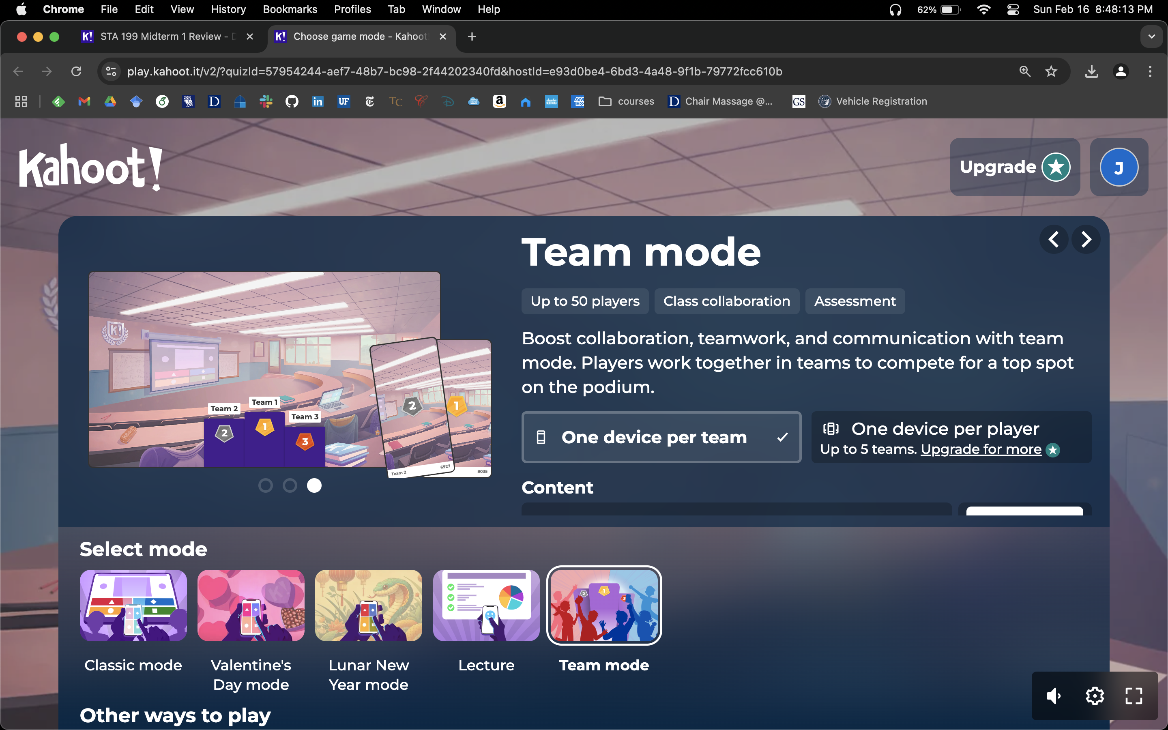Open the Amazon bookmark
The height and width of the screenshot is (730, 1168).
point(500,101)
